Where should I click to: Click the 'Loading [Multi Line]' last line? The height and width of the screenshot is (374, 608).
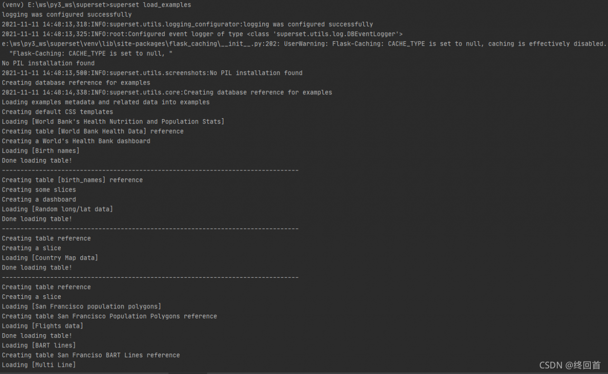click(38, 365)
